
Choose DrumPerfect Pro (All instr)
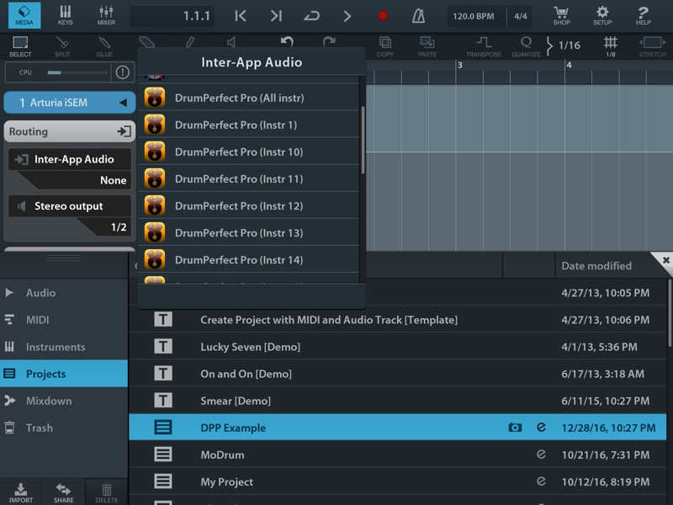(x=249, y=98)
